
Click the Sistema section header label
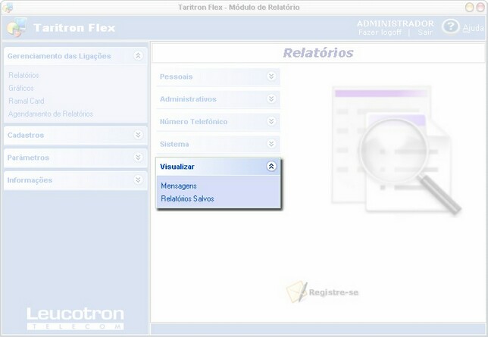pyautogui.click(x=174, y=144)
